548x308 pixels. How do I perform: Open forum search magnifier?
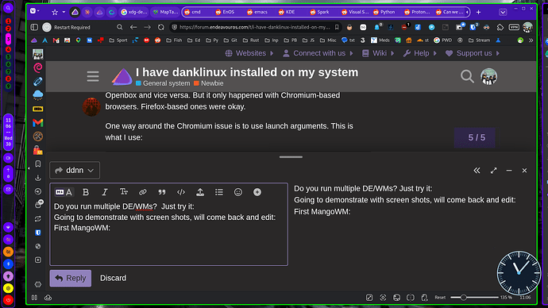467,76
